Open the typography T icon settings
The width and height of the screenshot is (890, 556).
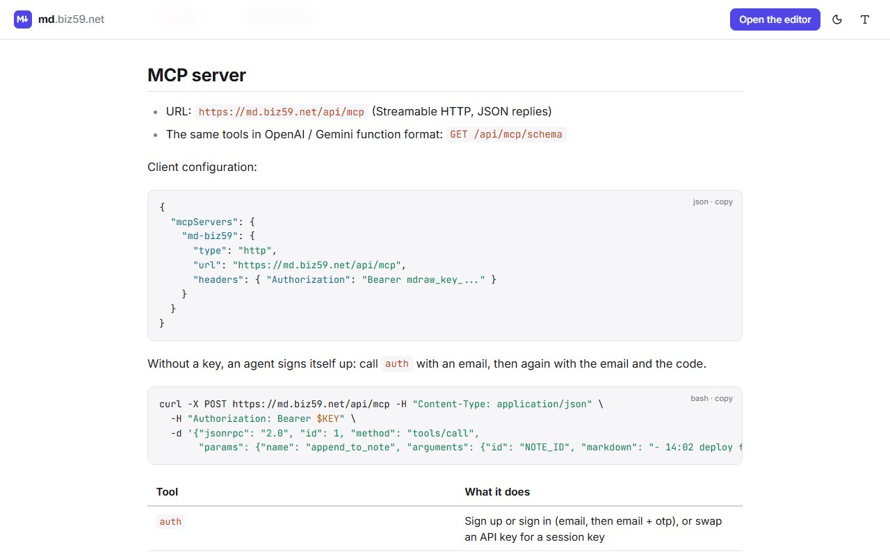coord(865,19)
